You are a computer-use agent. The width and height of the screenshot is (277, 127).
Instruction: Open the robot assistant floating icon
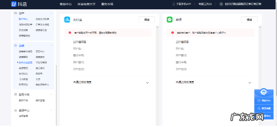pos(263,92)
